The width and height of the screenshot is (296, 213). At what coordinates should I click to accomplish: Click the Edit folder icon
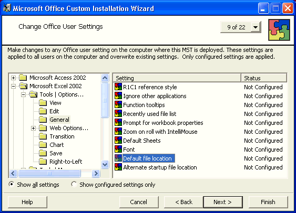tap(43, 111)
